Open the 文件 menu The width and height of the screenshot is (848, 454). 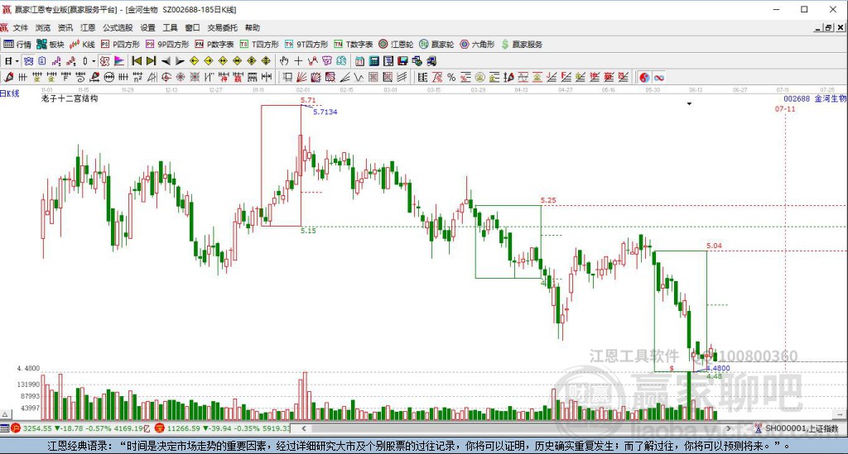click(21, 27)
